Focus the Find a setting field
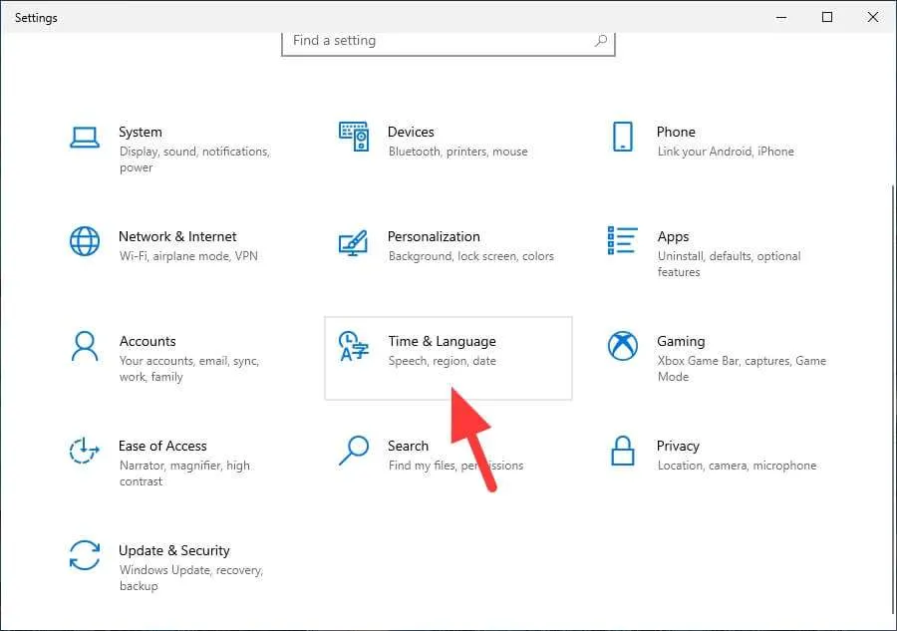 pos(448,42)
